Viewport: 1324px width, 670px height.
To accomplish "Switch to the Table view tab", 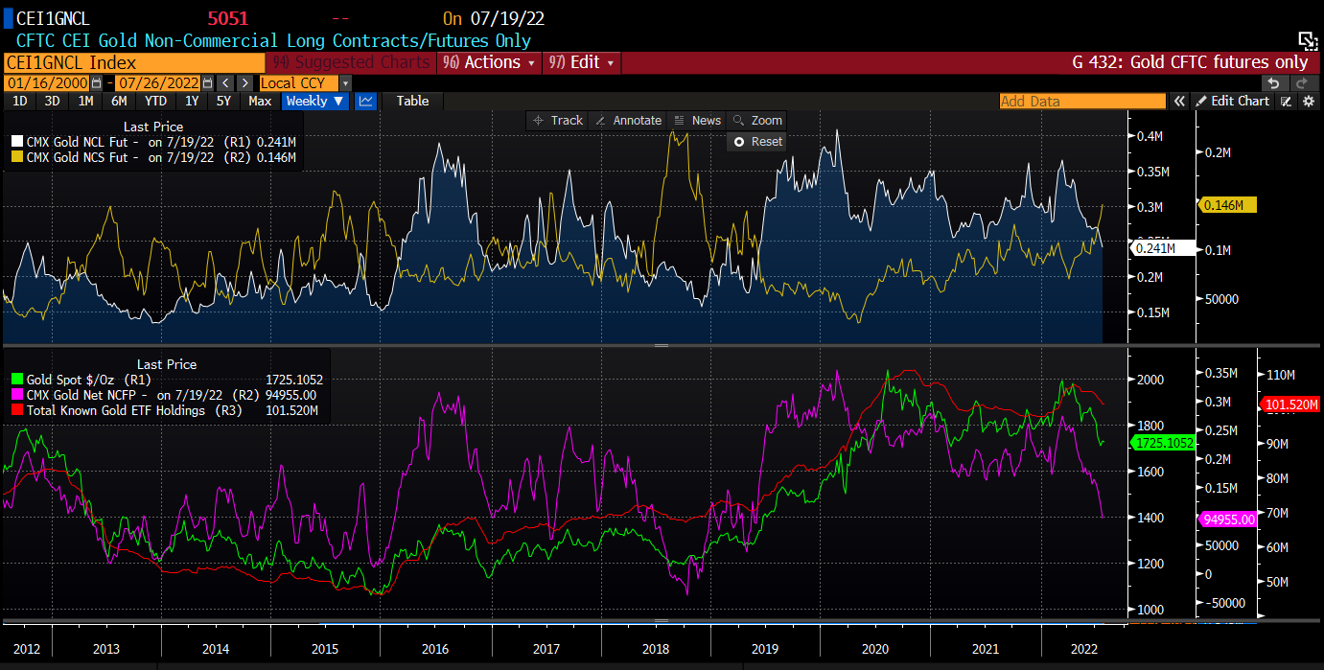I will (x=413, y=102).
